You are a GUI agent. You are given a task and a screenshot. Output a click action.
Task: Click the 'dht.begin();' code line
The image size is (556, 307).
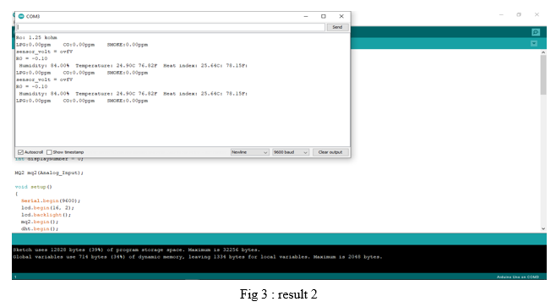pyautogui.click(x=40, y=229)
